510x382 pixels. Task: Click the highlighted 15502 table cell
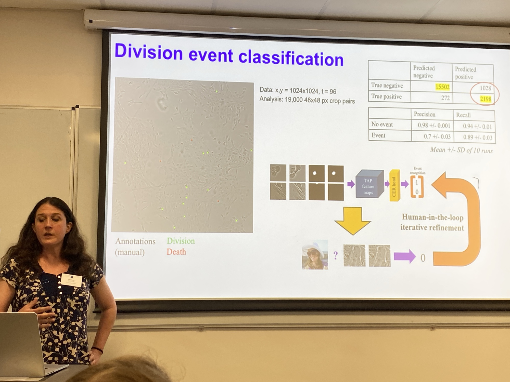[x=442, y=87]
